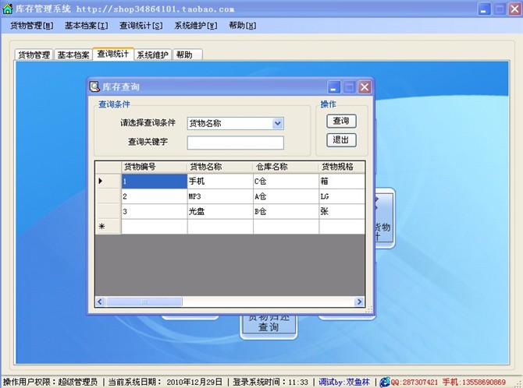Viewport: 523px width, 388px height.
Task: Click the 货物规格 column header
Action: coord(342,167)
